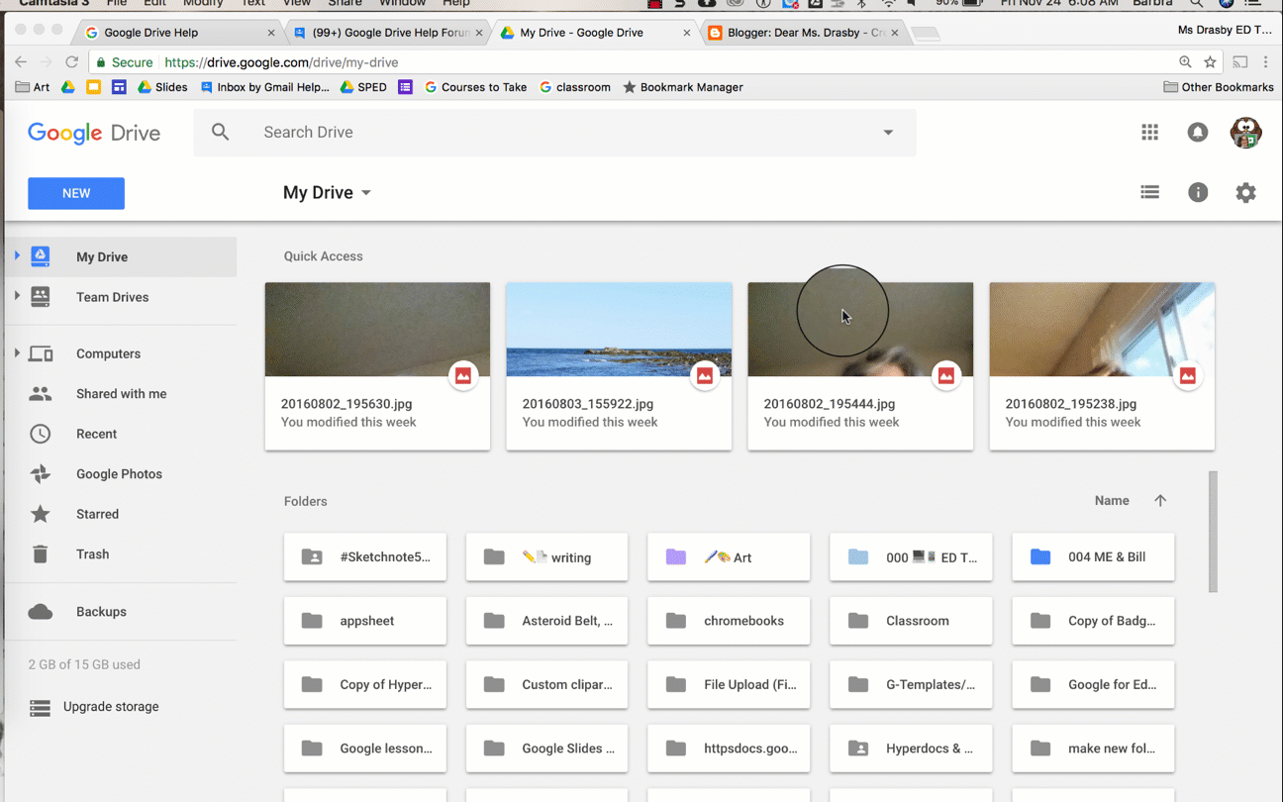
Task: Show the details info panel
Action: (x=1198, y=192)
